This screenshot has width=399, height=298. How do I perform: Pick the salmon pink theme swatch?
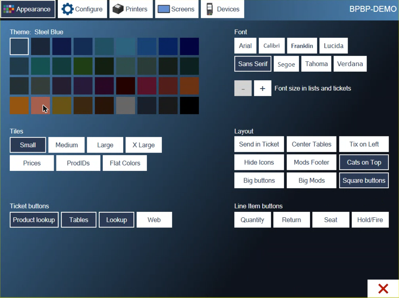pyautogui.click(x=40, y=105)
